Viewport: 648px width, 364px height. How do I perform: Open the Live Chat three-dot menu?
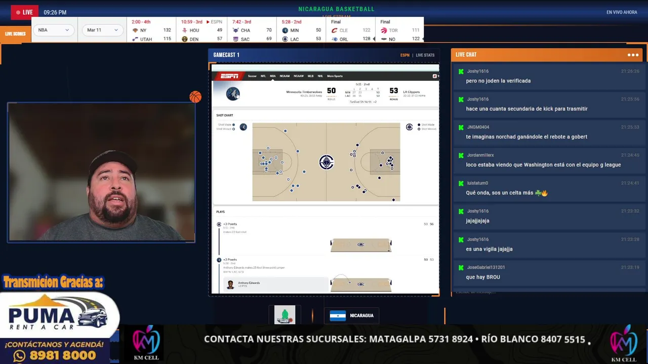pos(633,55)
